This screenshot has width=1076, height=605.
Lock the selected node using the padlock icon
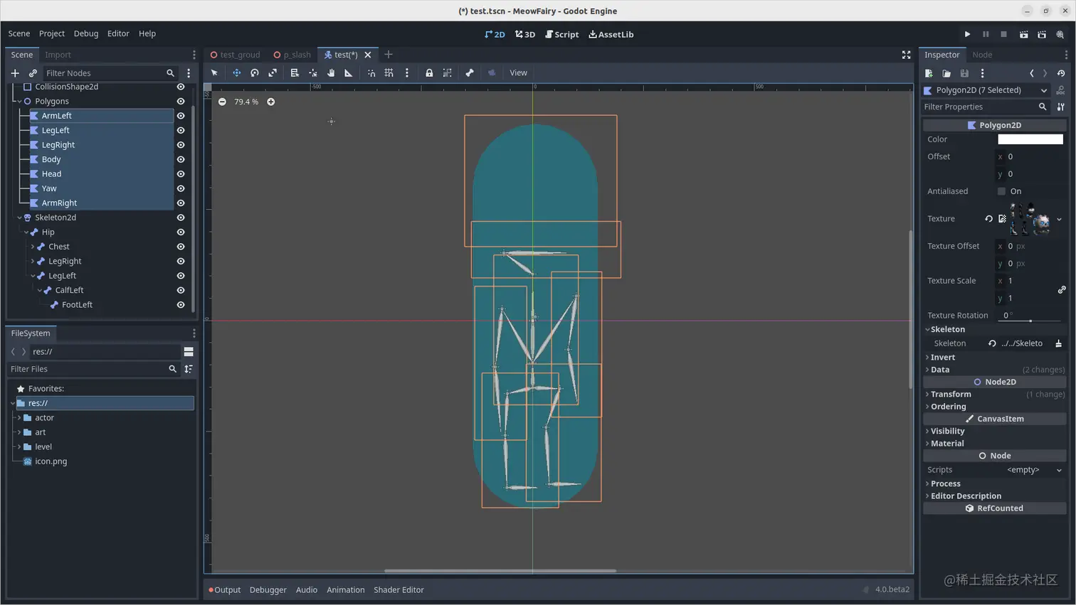coord(430,73)
